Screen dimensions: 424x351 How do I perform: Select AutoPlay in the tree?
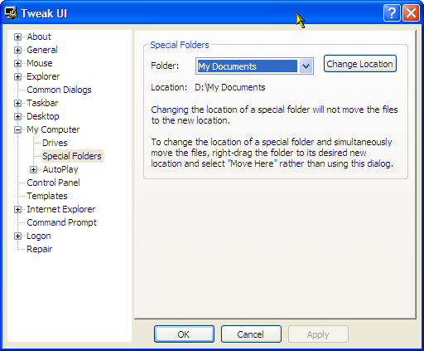(60, 169)
